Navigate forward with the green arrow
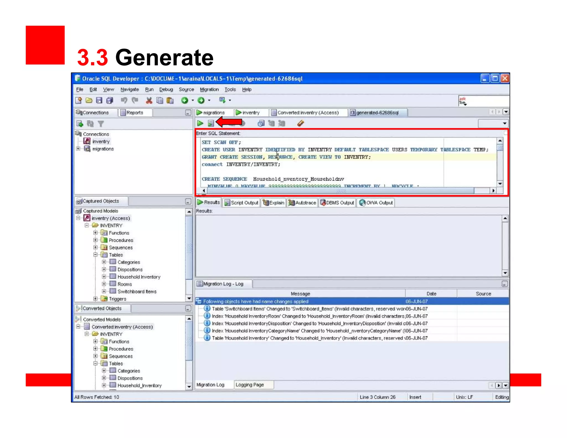 coord(201,101)
